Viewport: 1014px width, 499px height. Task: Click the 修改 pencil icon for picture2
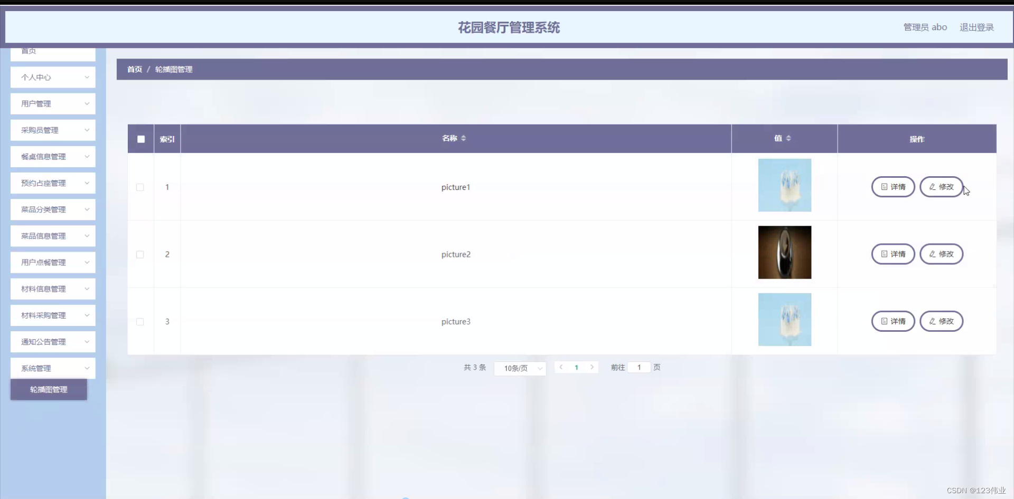pos(931,254)
